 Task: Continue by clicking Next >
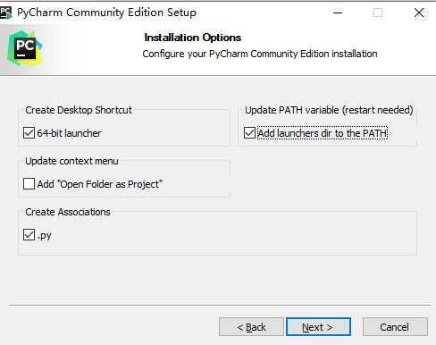[x=318, y=327]
